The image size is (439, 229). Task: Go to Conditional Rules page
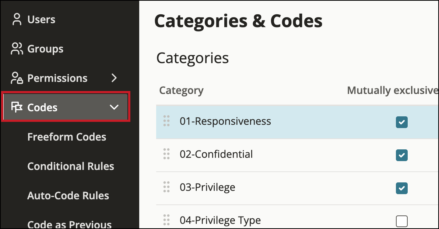click(x=71, y=166)
